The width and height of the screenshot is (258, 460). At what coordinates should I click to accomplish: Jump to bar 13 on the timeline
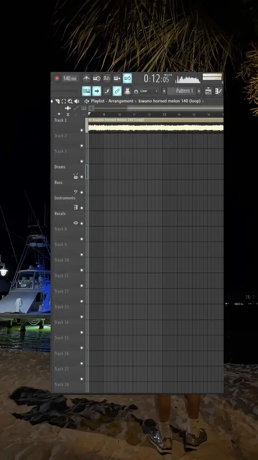164,115
